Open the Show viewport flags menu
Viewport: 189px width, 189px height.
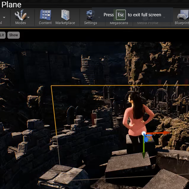[13, 35]
